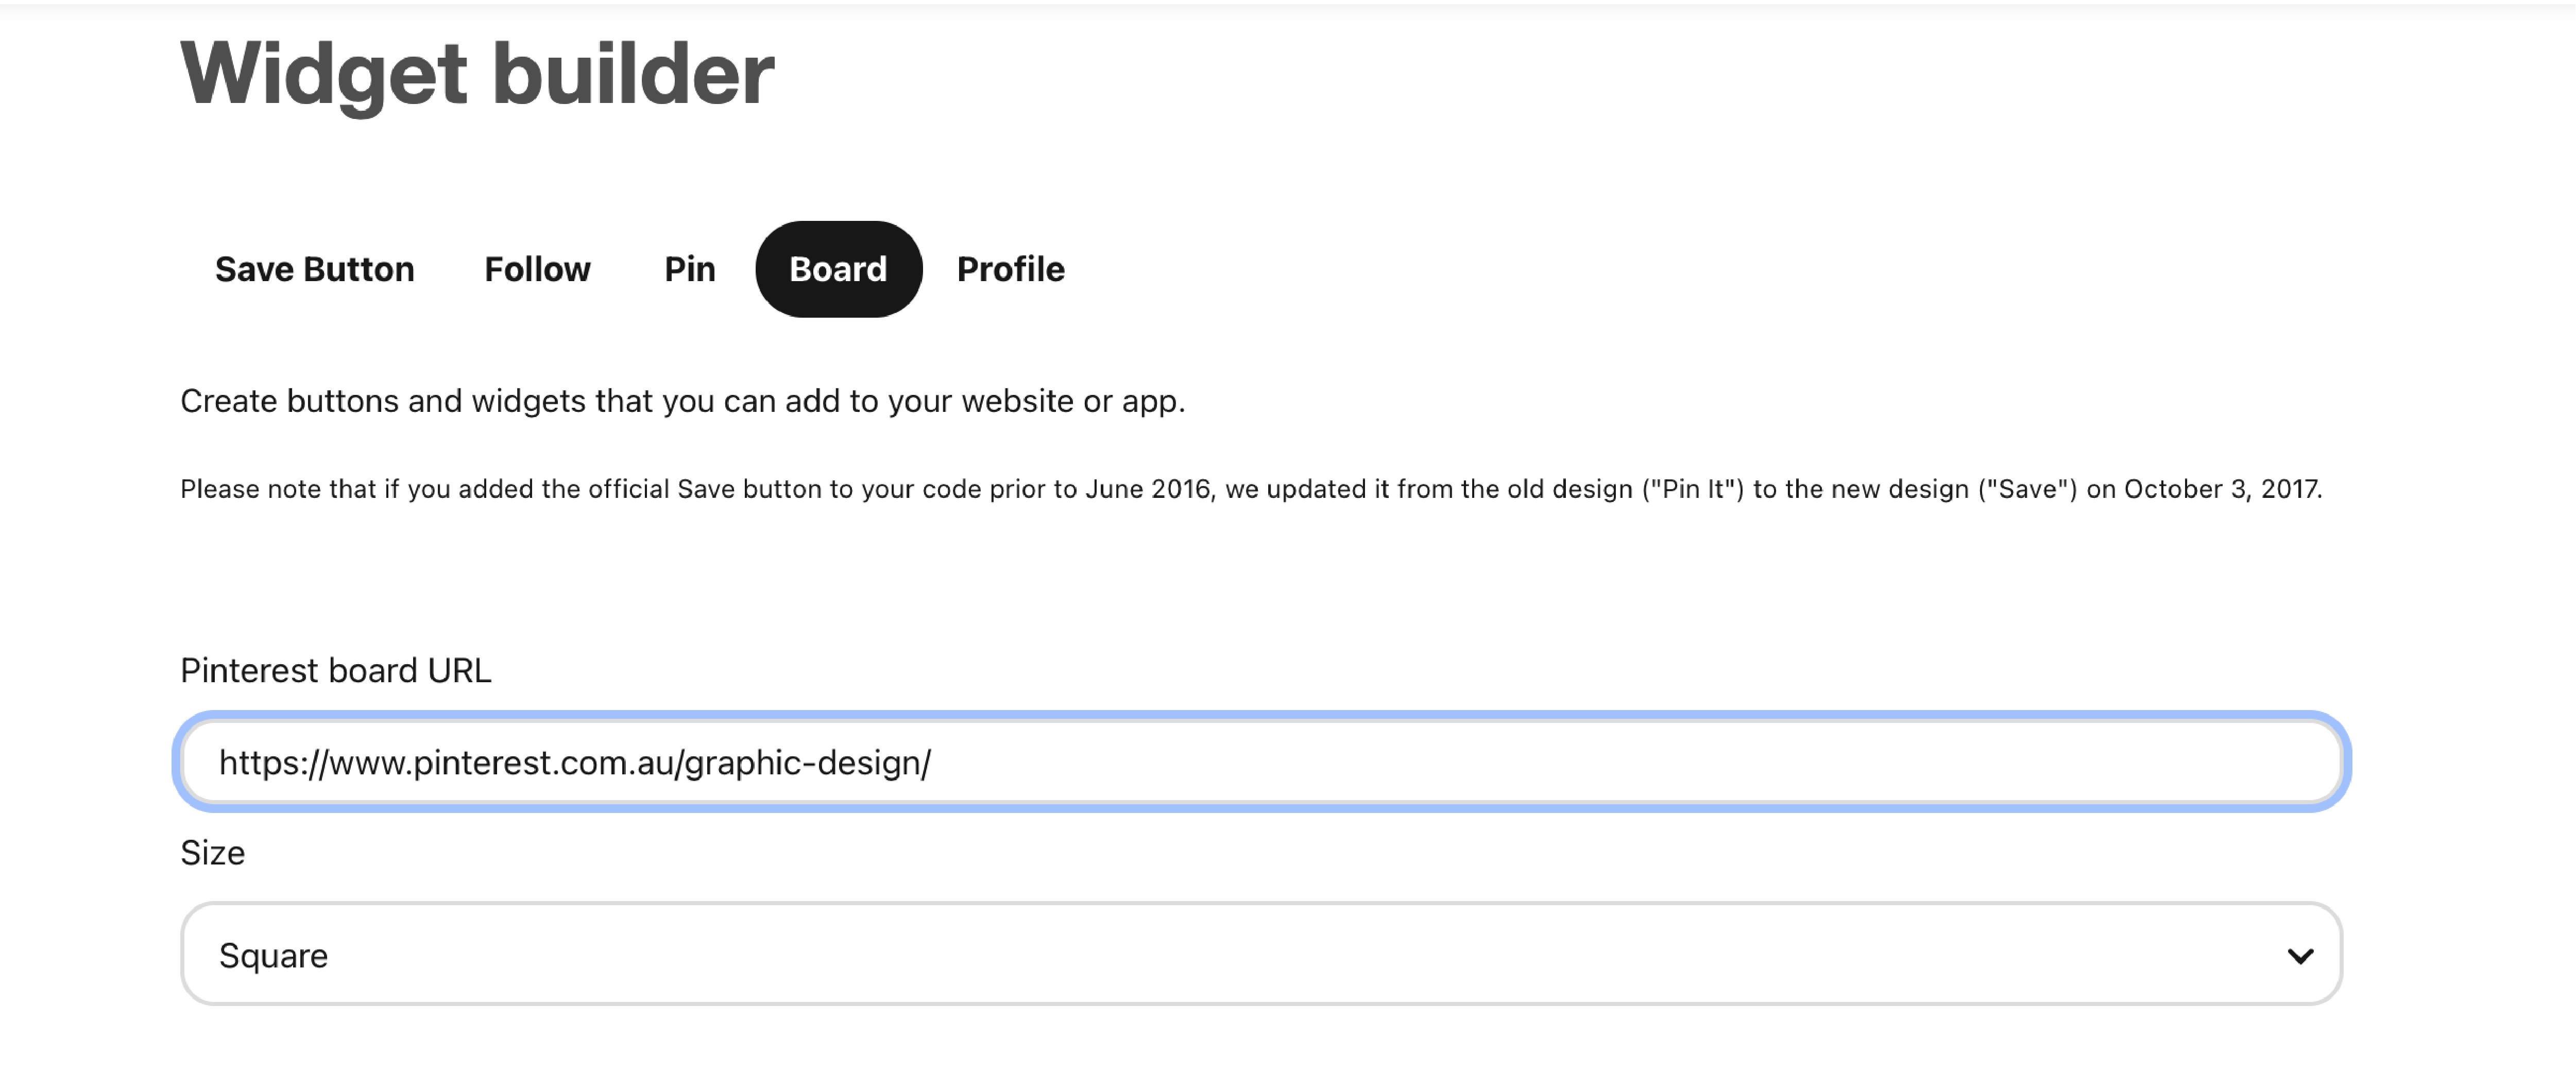The image size is (2576, 1073).
Task: Click the "Create buttons and widgets" description
Action: tap(682, 401)
